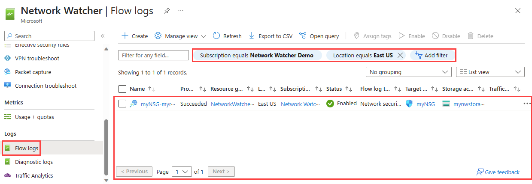This screenshot has width=532, height=184.
Task: Click VPN troubleshoot icon in sidebar
Action: [7, 58]
